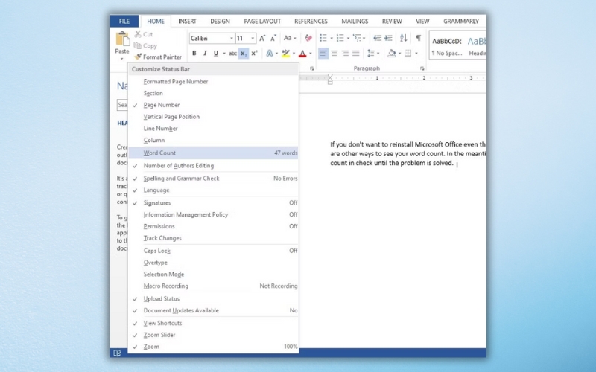
Task: Switch to PAGE LAYOUT tab
Action: tap(262, 22)
